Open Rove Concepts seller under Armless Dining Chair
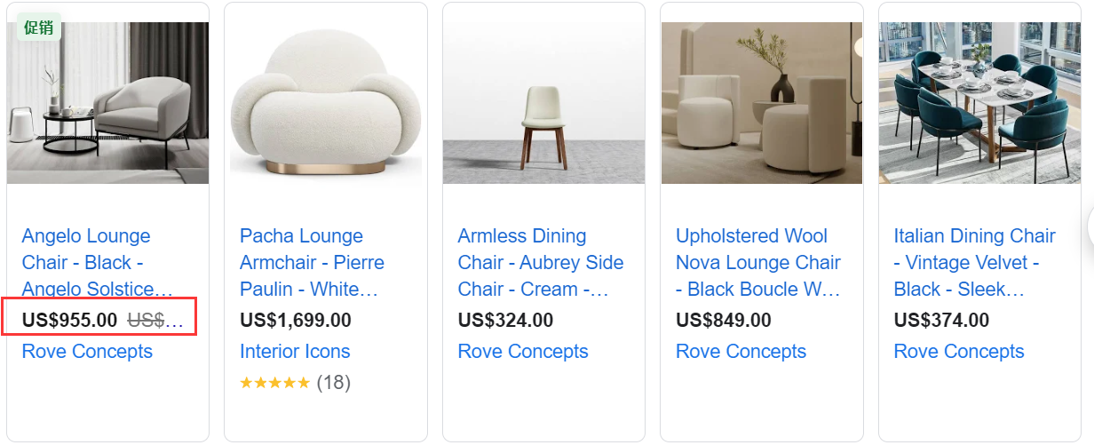This screenshot has height=445, width=1094. click(x=523, y=351)
